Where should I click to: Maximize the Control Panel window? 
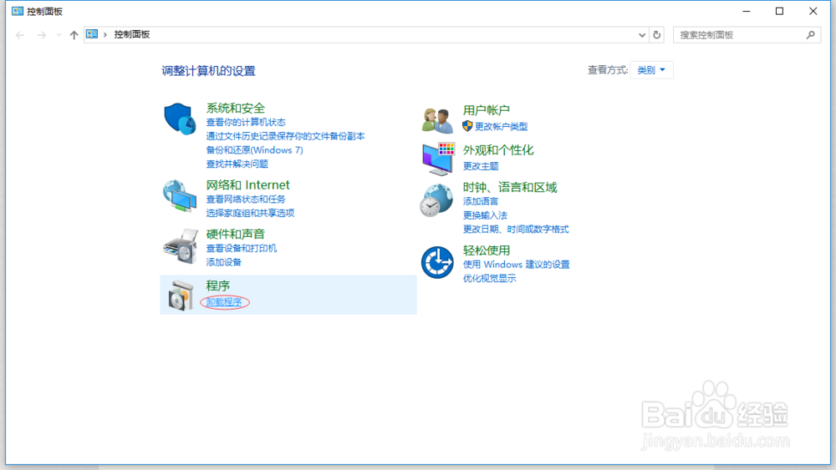779,11
